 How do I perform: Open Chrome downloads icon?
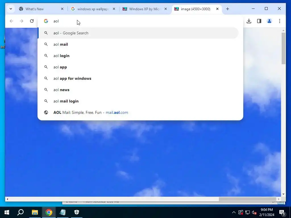click(x=249, y=21)
